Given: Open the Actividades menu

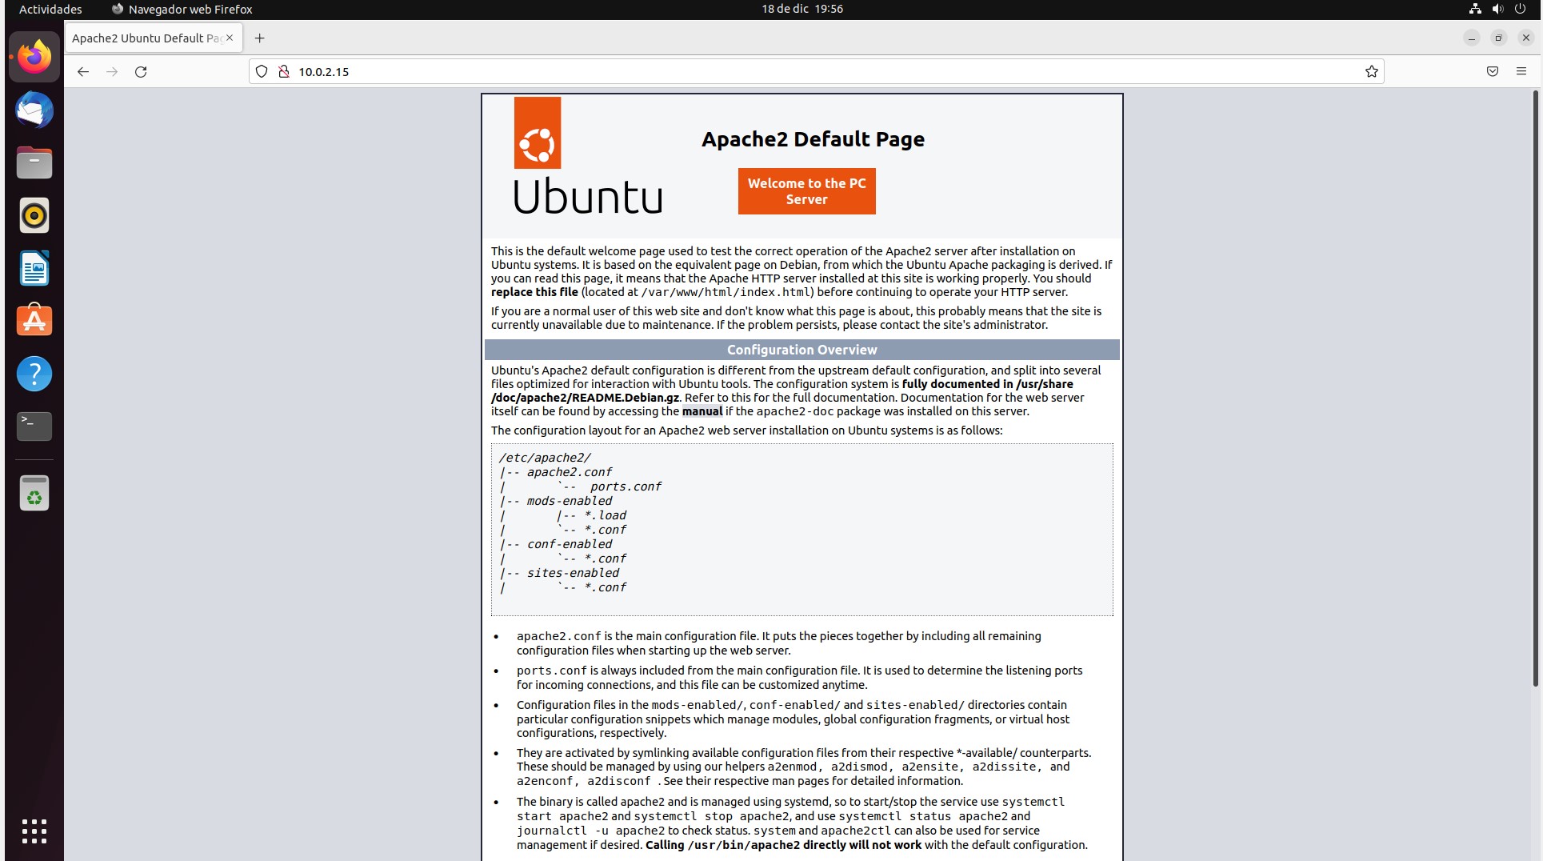Looking at the screenshot, I should 50,9.
